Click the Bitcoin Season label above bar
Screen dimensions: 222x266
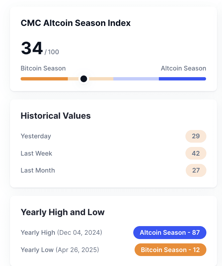pos(43,68)
